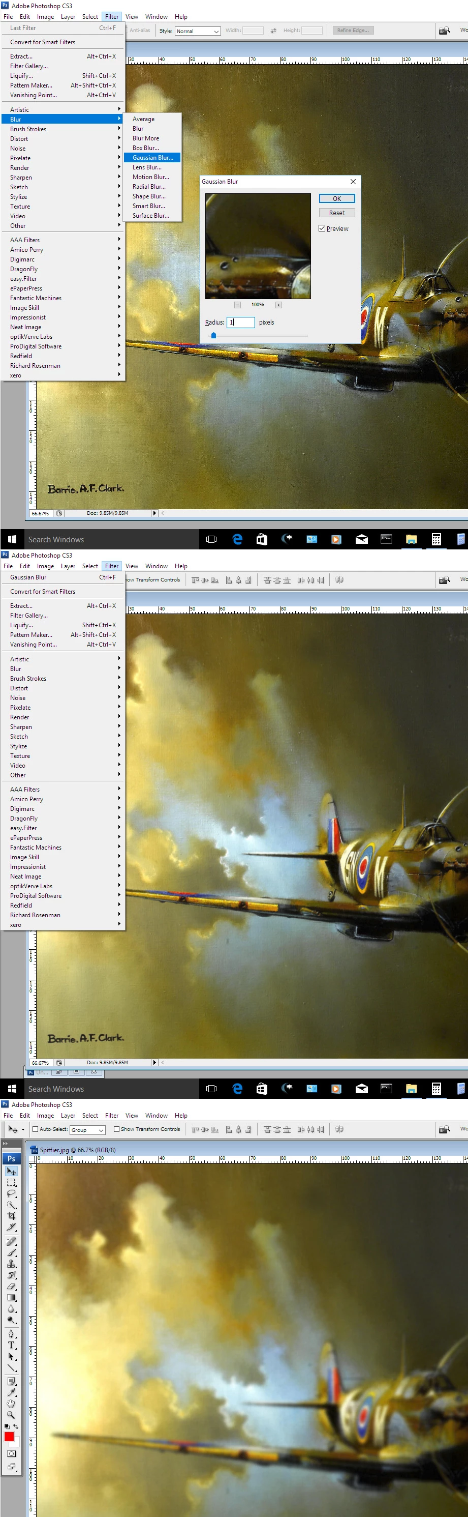Reset to default black and white colors

pyautogui.click(x=7, y=1426)
